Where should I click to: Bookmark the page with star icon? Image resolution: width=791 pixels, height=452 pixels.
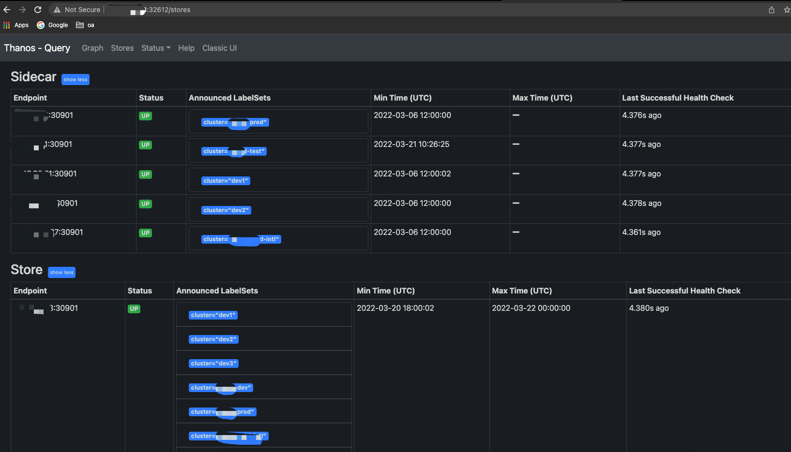coord(787,10)
